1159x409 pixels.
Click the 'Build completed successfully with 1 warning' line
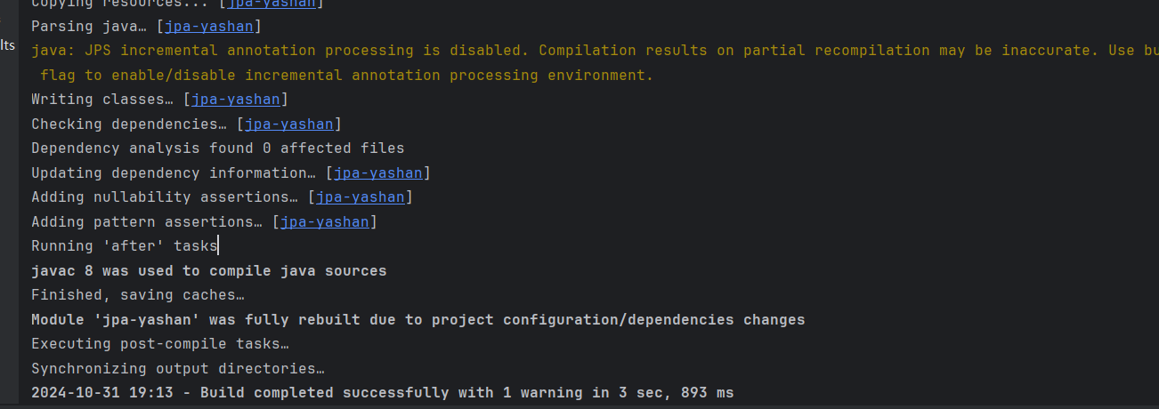[463, 392]
